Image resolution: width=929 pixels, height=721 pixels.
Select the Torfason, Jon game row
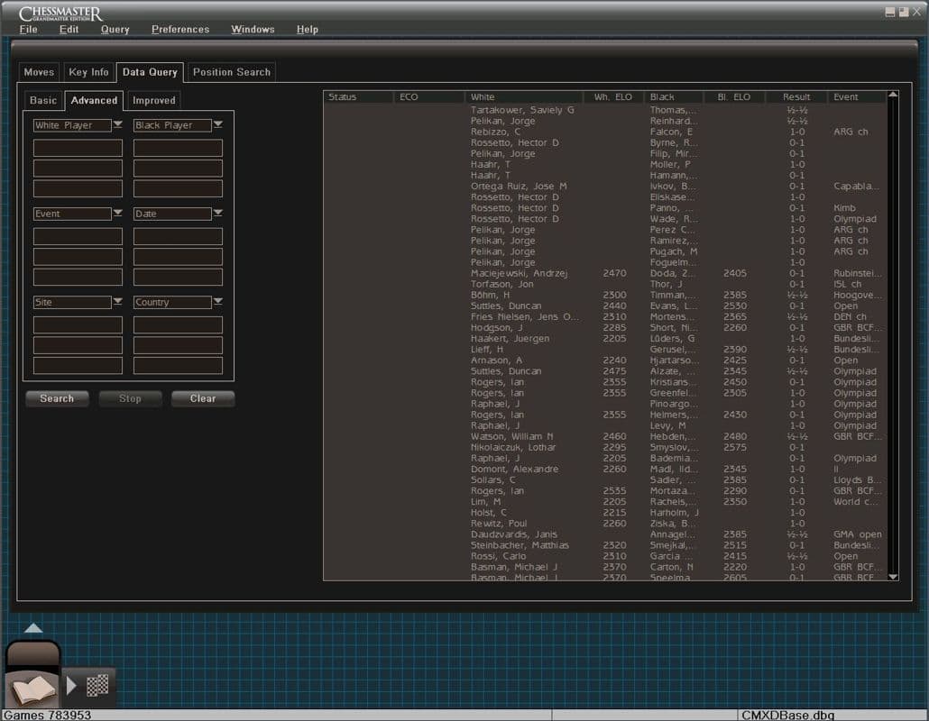604,284
